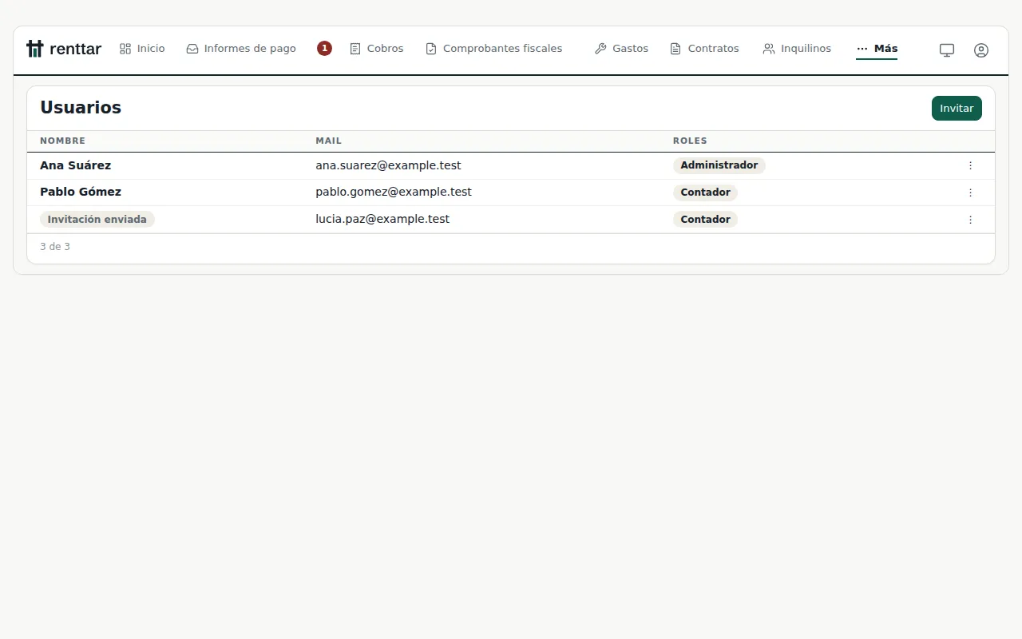1022x639 pixels.
Task: Open Informes de pago section
Action: [x=241, y=49]
